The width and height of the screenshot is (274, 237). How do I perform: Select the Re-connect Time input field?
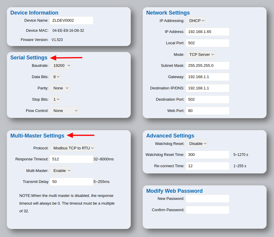(x=208, y=166)
